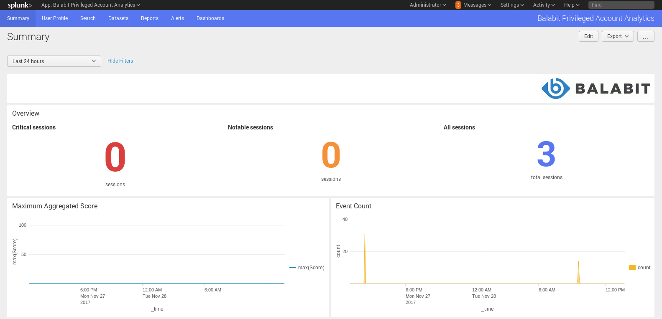Image resolution: width=662 pixels, height=319 pixels.
Task: Click the Notable sessions label
Action: click(250, 127)
